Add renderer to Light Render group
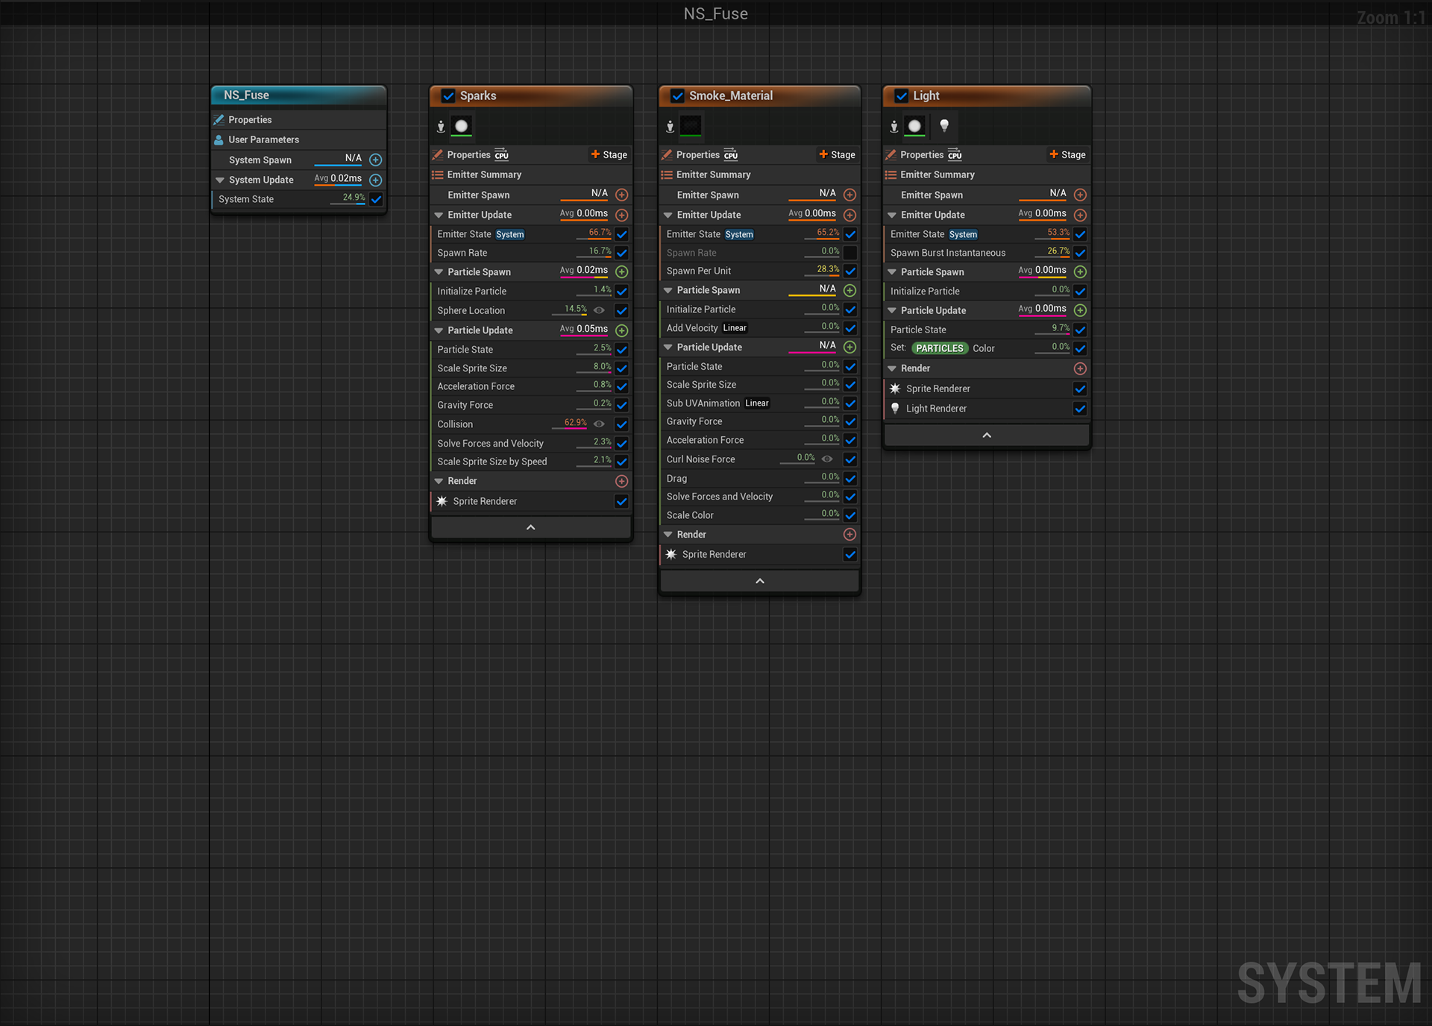The height and width of the screenshot is (1026, 1432). point(1080,368)
